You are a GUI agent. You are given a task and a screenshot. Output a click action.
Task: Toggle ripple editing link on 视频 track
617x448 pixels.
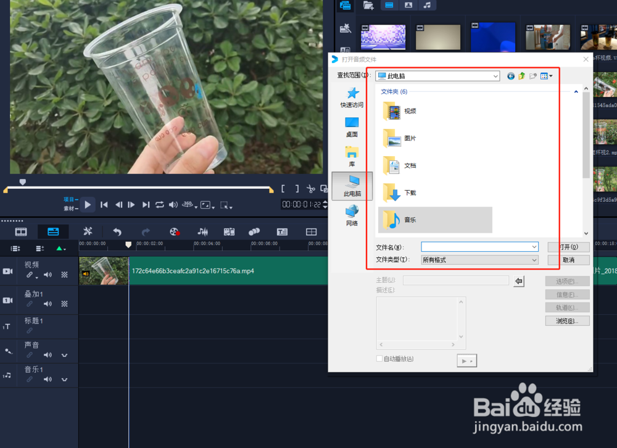30,275
